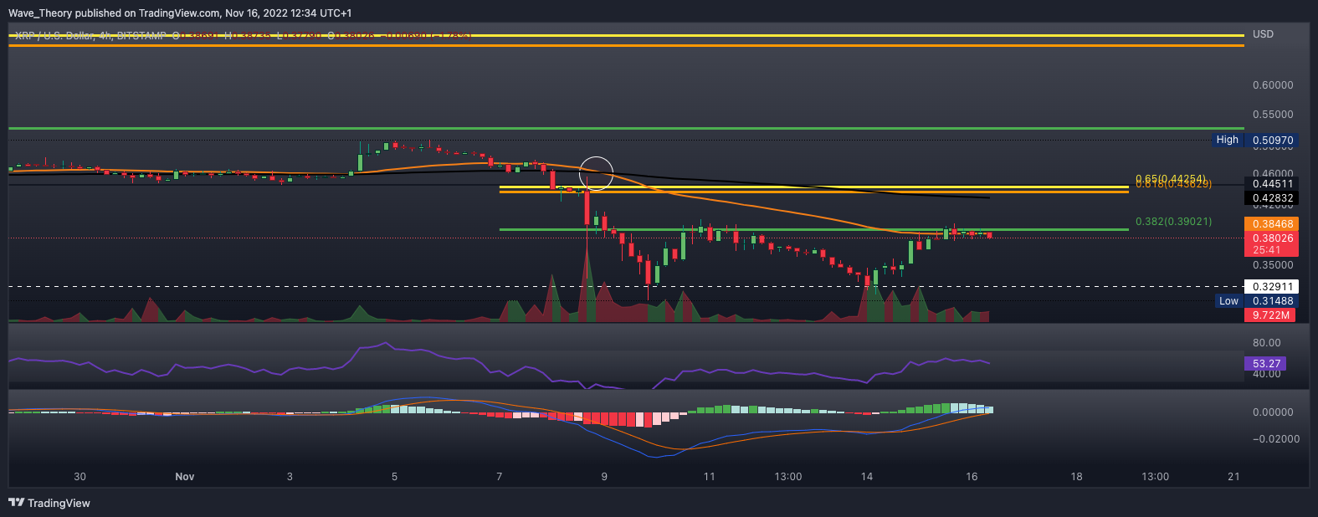Select the purple RSI indicator line
Viewport: 1318px width, 517px height.
[x=499, y=366]
